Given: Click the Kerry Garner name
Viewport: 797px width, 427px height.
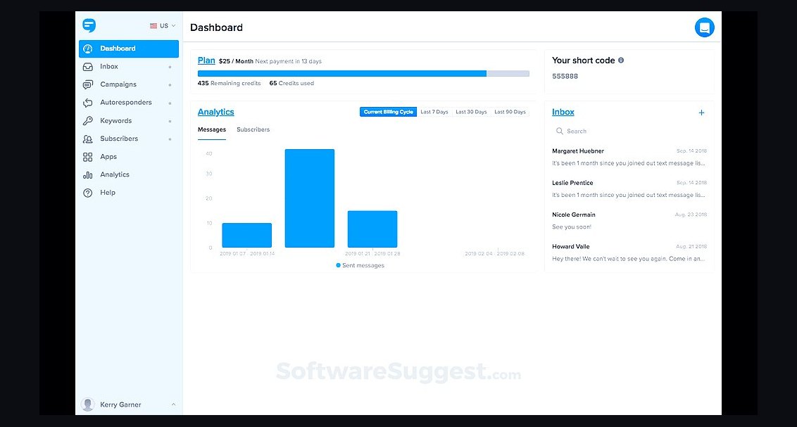Looking at the screenshot, I should click(120, 404).
